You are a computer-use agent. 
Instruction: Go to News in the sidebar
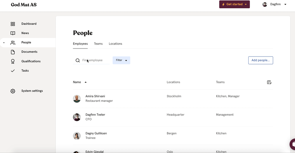(25, 33)
